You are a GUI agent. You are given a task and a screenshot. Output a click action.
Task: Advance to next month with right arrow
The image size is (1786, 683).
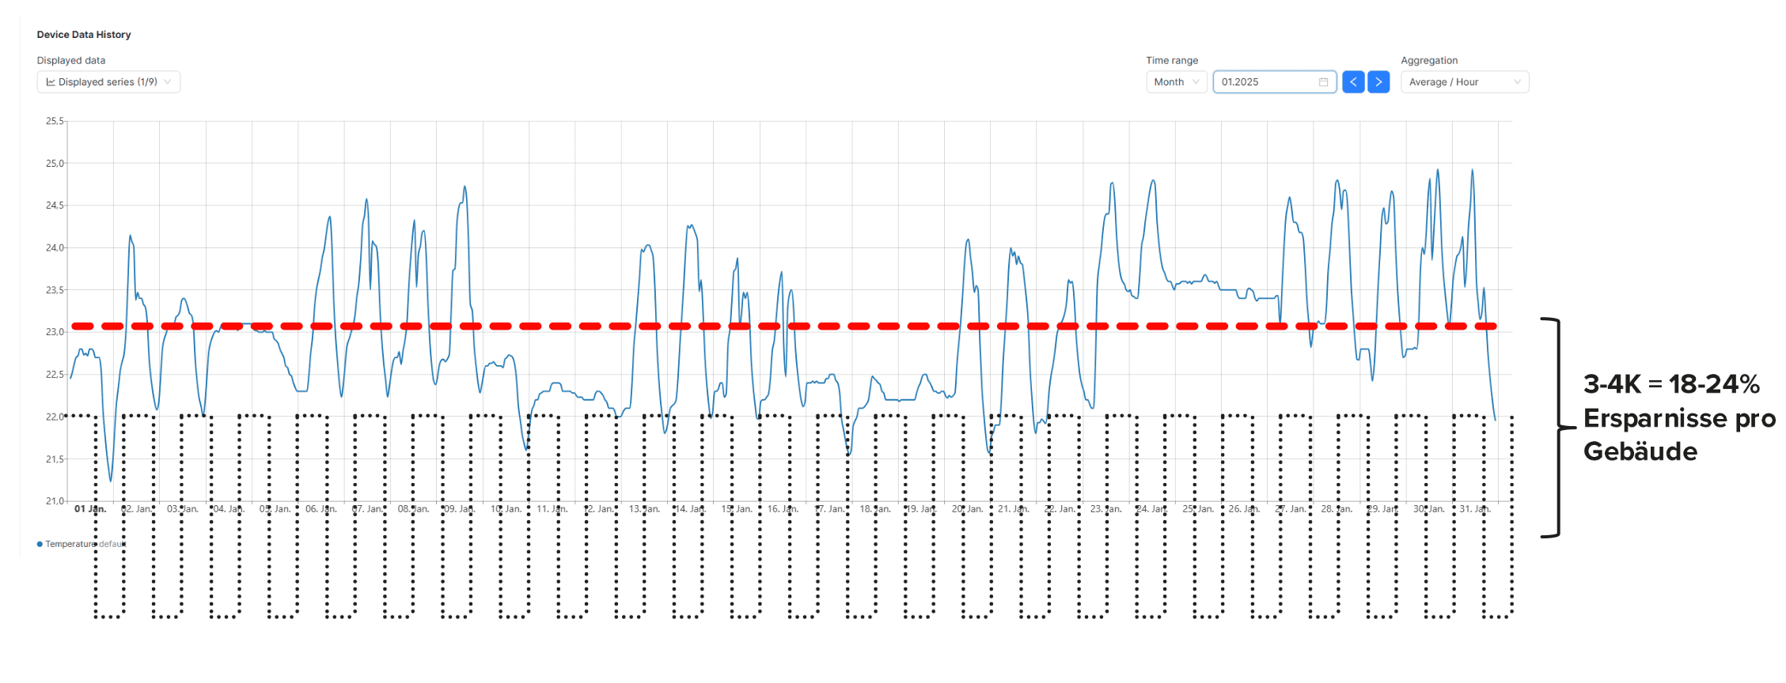[1378, 82]
